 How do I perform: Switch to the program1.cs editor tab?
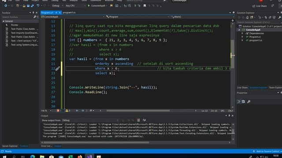tap(69, 13)
